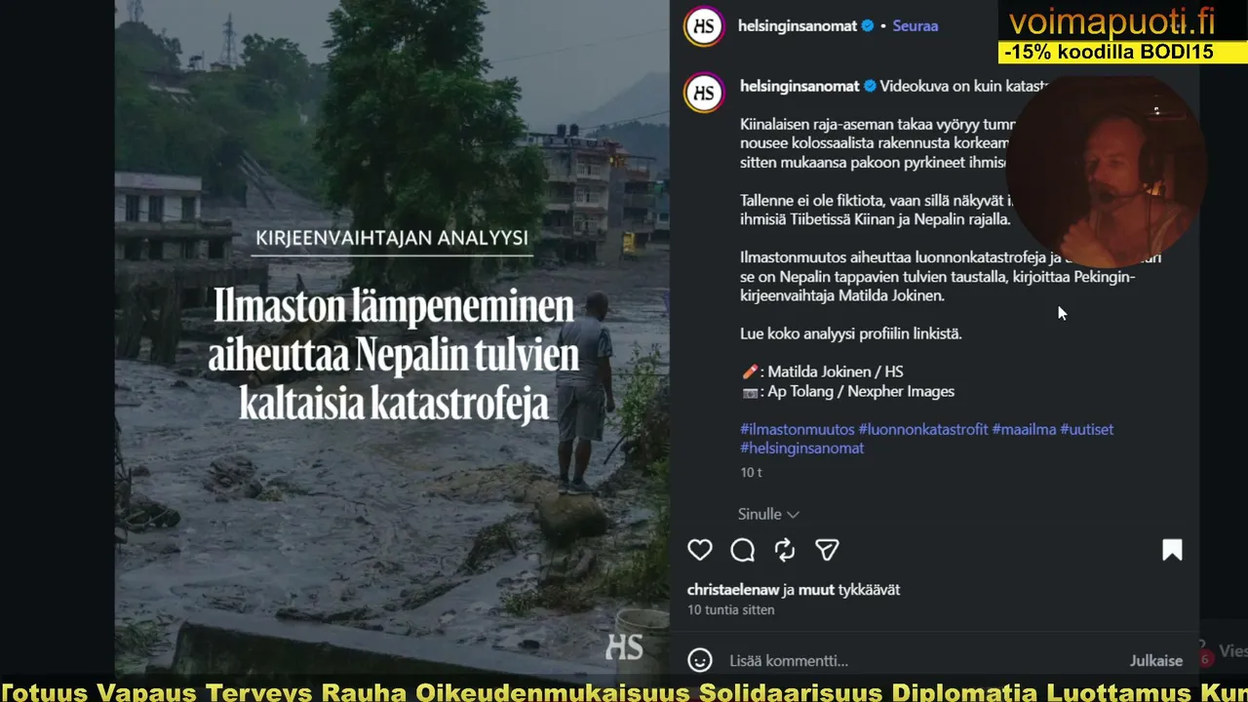
Task: Click HS avatar beside the caption
Action: coord(704,93)
